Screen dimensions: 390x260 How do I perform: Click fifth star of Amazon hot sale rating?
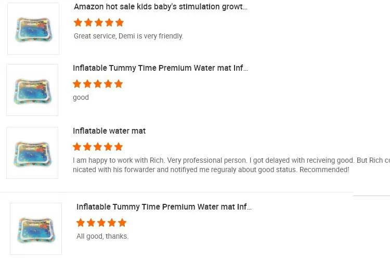(x=120, y=22)
